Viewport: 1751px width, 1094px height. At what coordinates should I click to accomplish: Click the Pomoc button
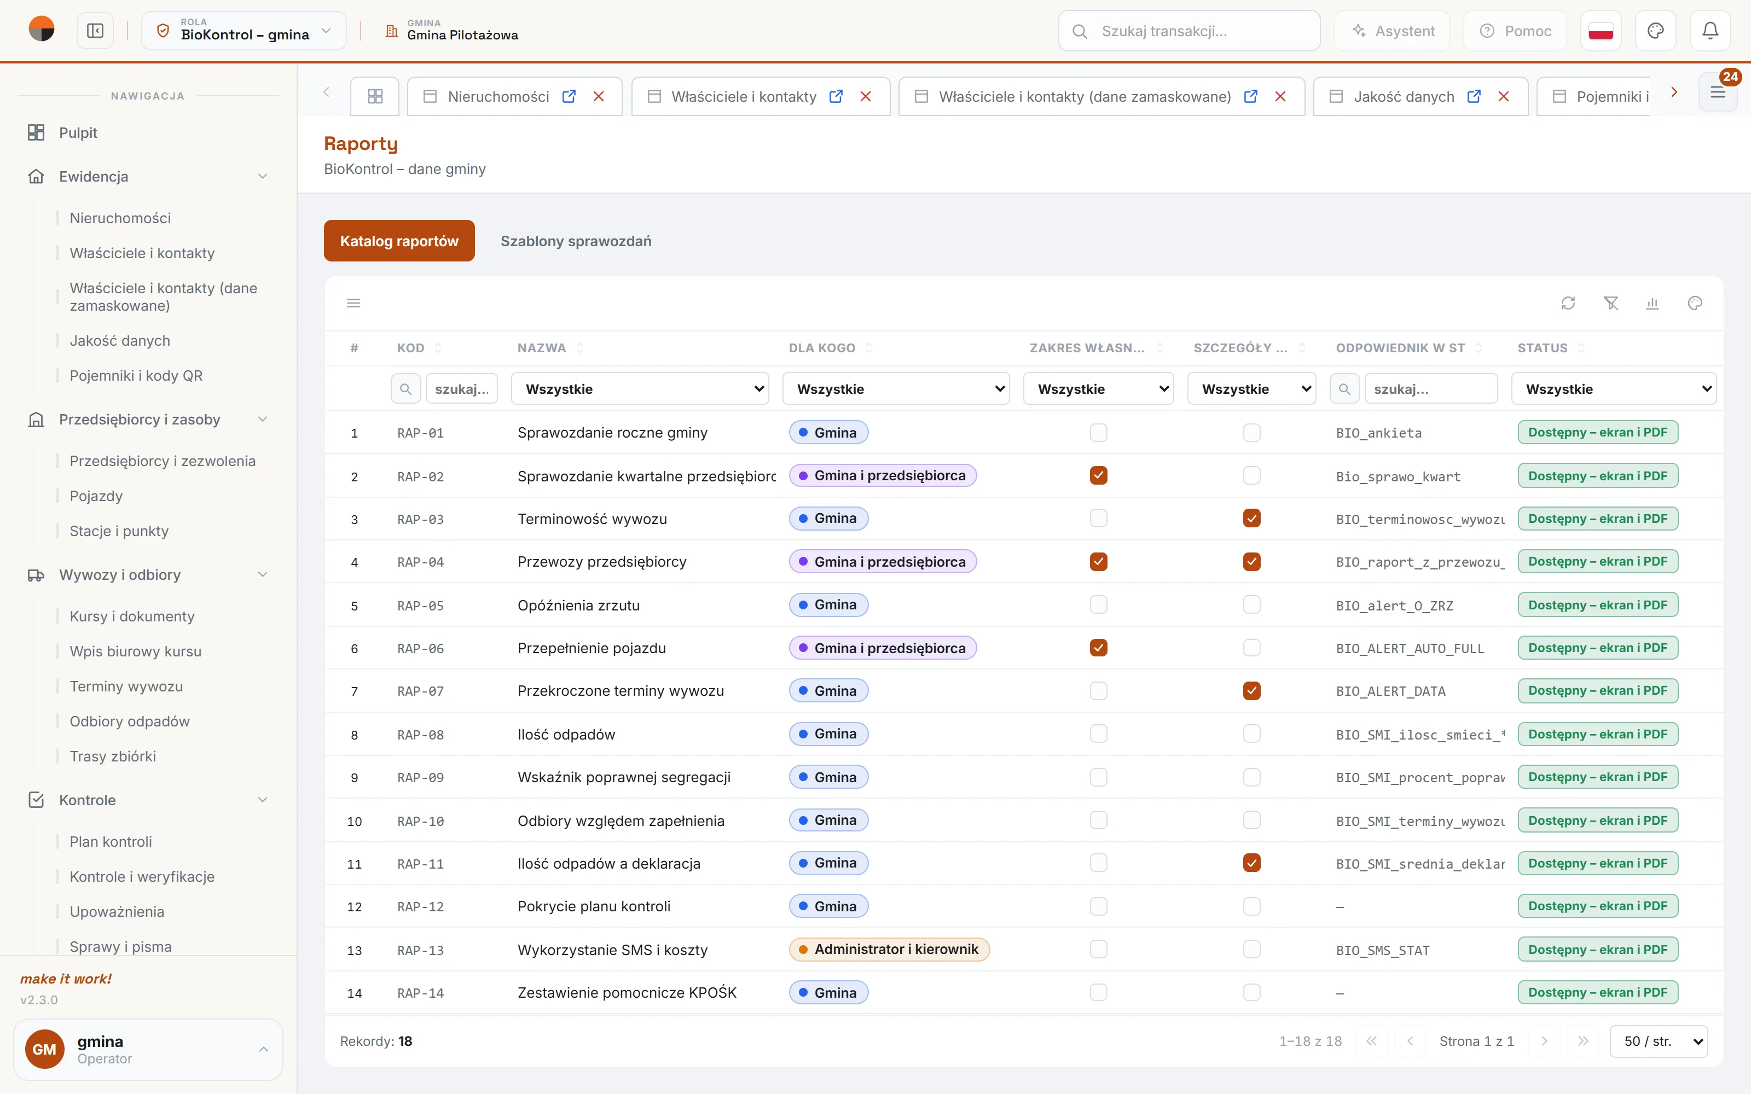[1515, 31]
